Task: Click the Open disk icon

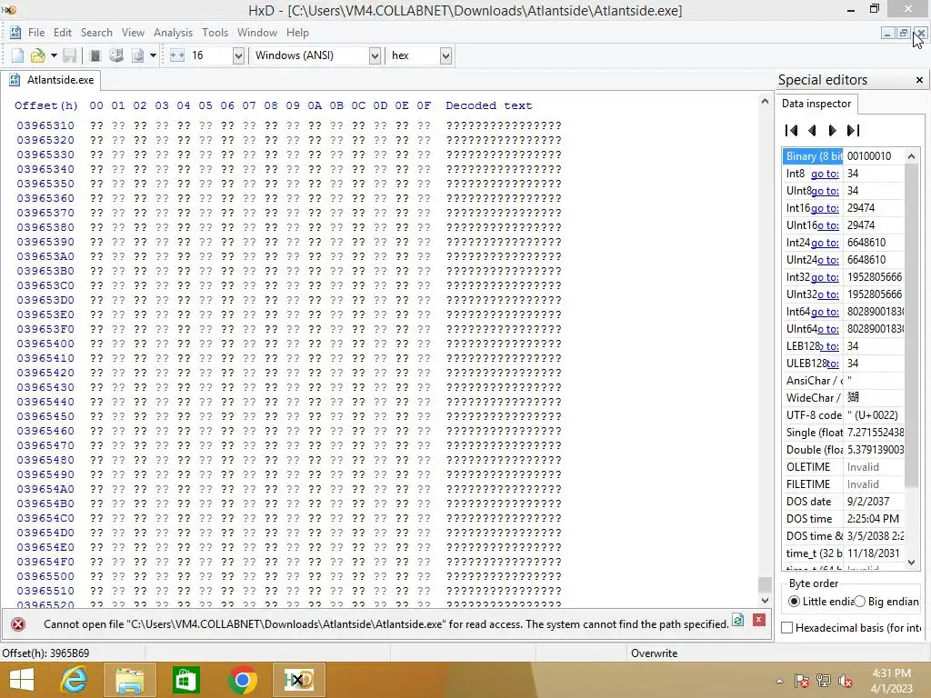Action: pos(115,55)
